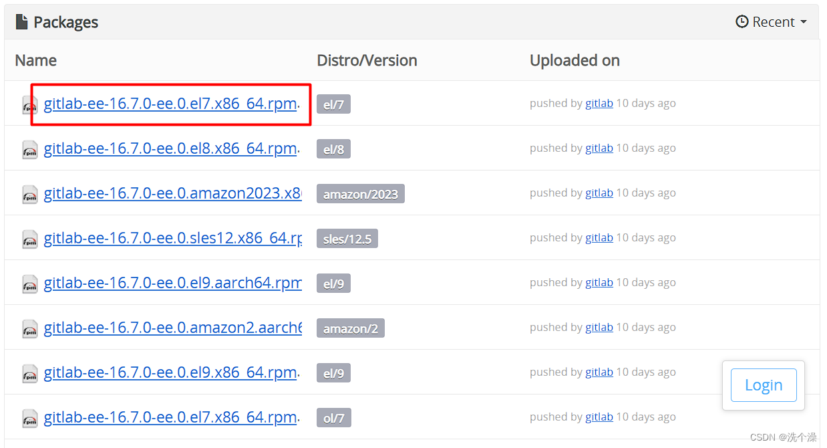The image size is (827, 448).
Task: Click the Login button
Action: tap(763, 385)
